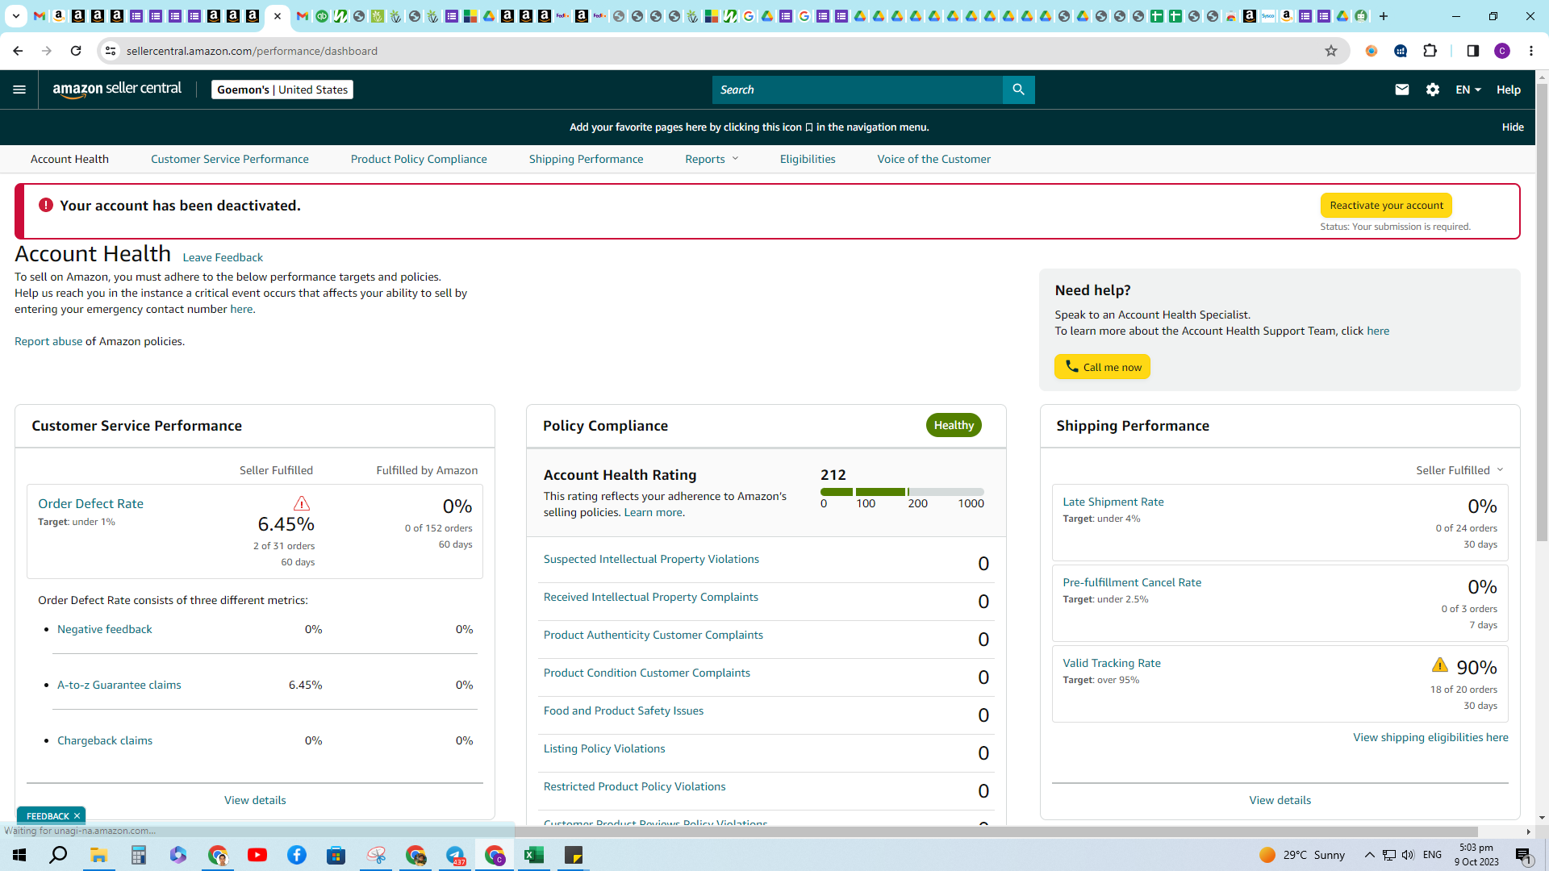Open the Eligibilities tab
The height and width of the screenshot is (871, 1549).
(808, 159)
